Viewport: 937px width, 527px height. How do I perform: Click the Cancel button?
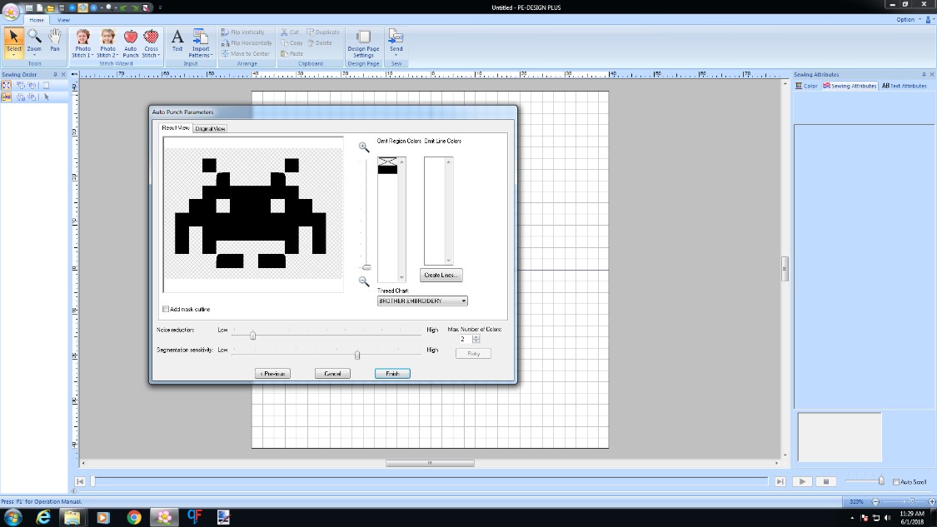point(332,374)
